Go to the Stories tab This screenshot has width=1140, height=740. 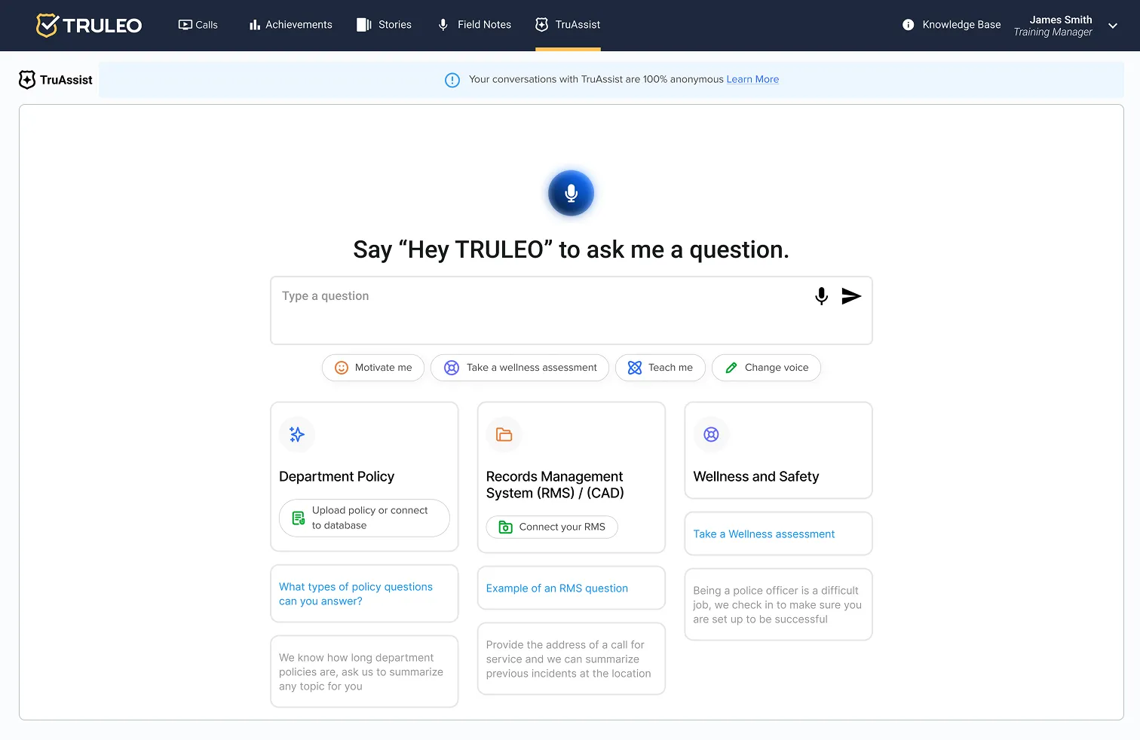pyautogui.click(x=384, y=25)
